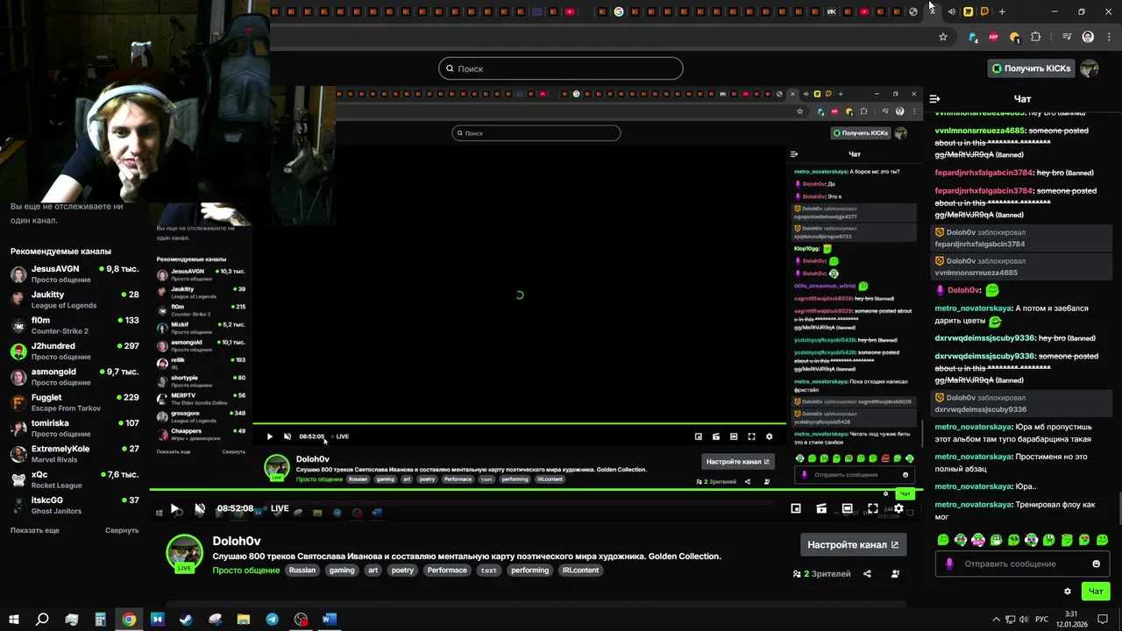The image size is (1122, 631).
Task: Open the follow-user icon beside share
Action: click(895, 574)
